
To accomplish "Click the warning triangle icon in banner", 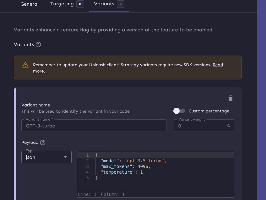I will [x=25, y=65].
